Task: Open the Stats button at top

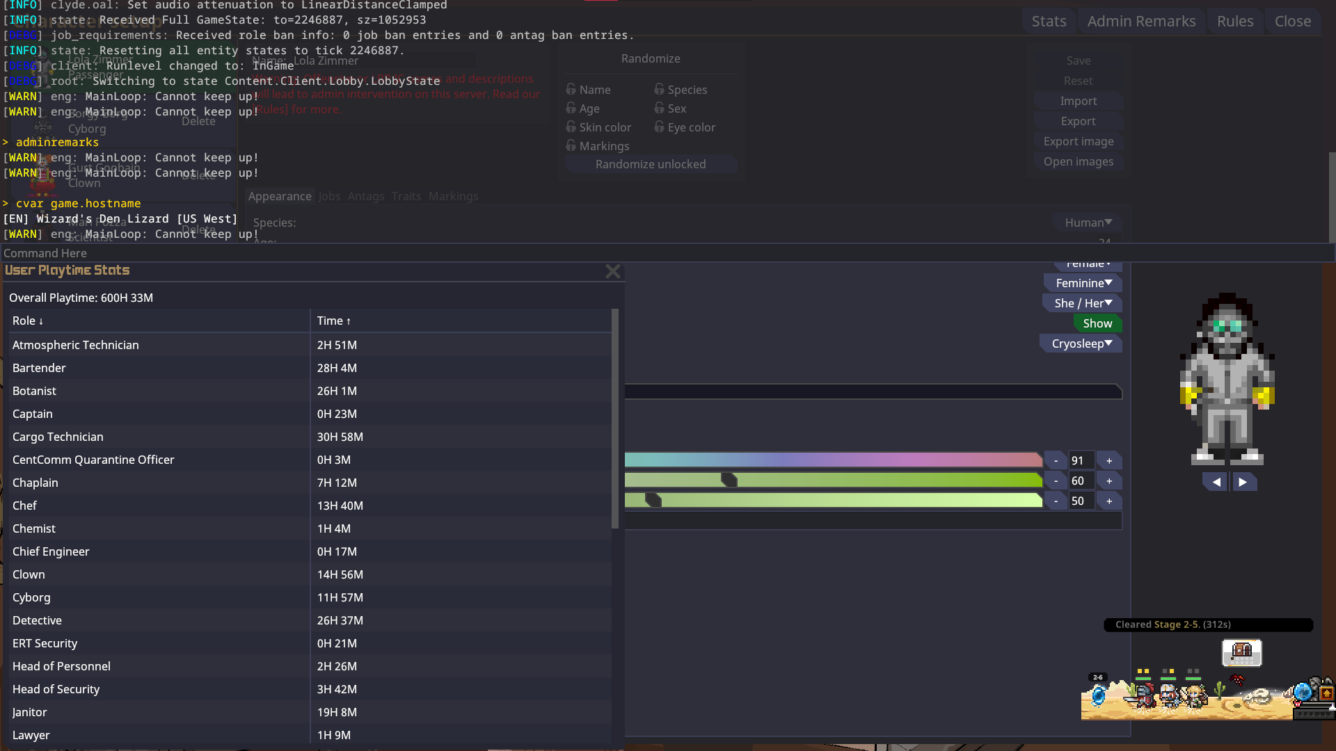Action: pyautogui.click(x=1049, y=22)
